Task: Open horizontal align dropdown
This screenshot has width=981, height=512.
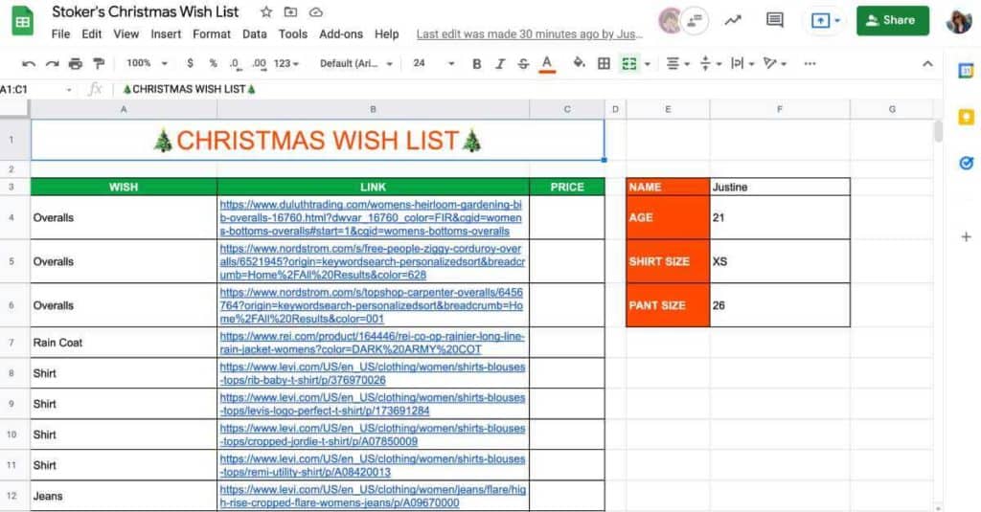Action: [x=677, y=63]
